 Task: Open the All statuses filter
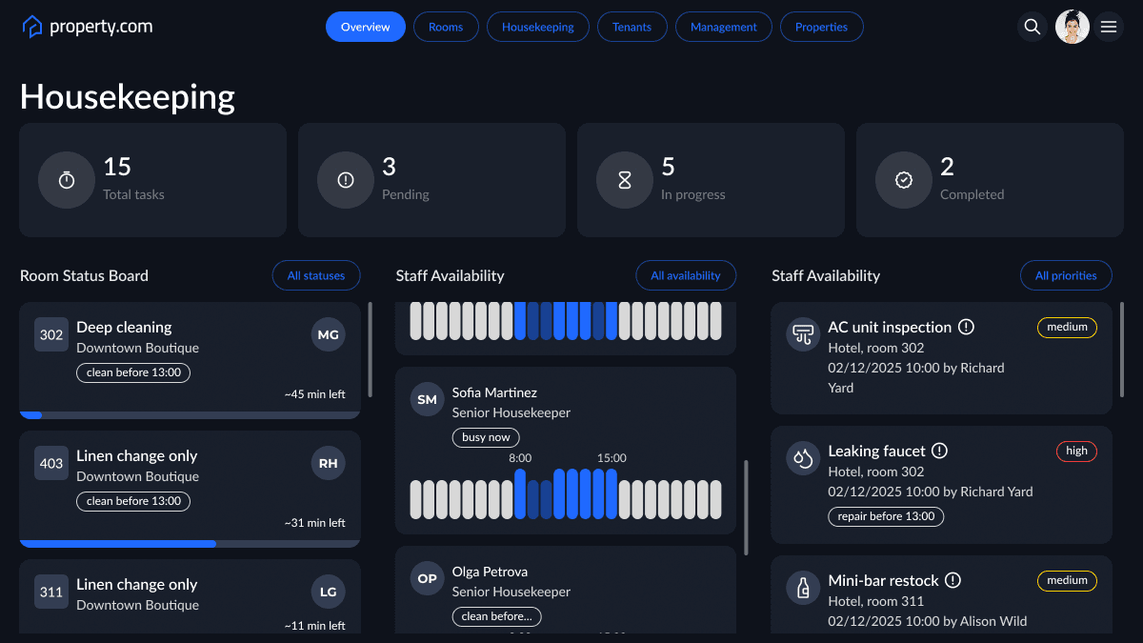click(316, 275)
